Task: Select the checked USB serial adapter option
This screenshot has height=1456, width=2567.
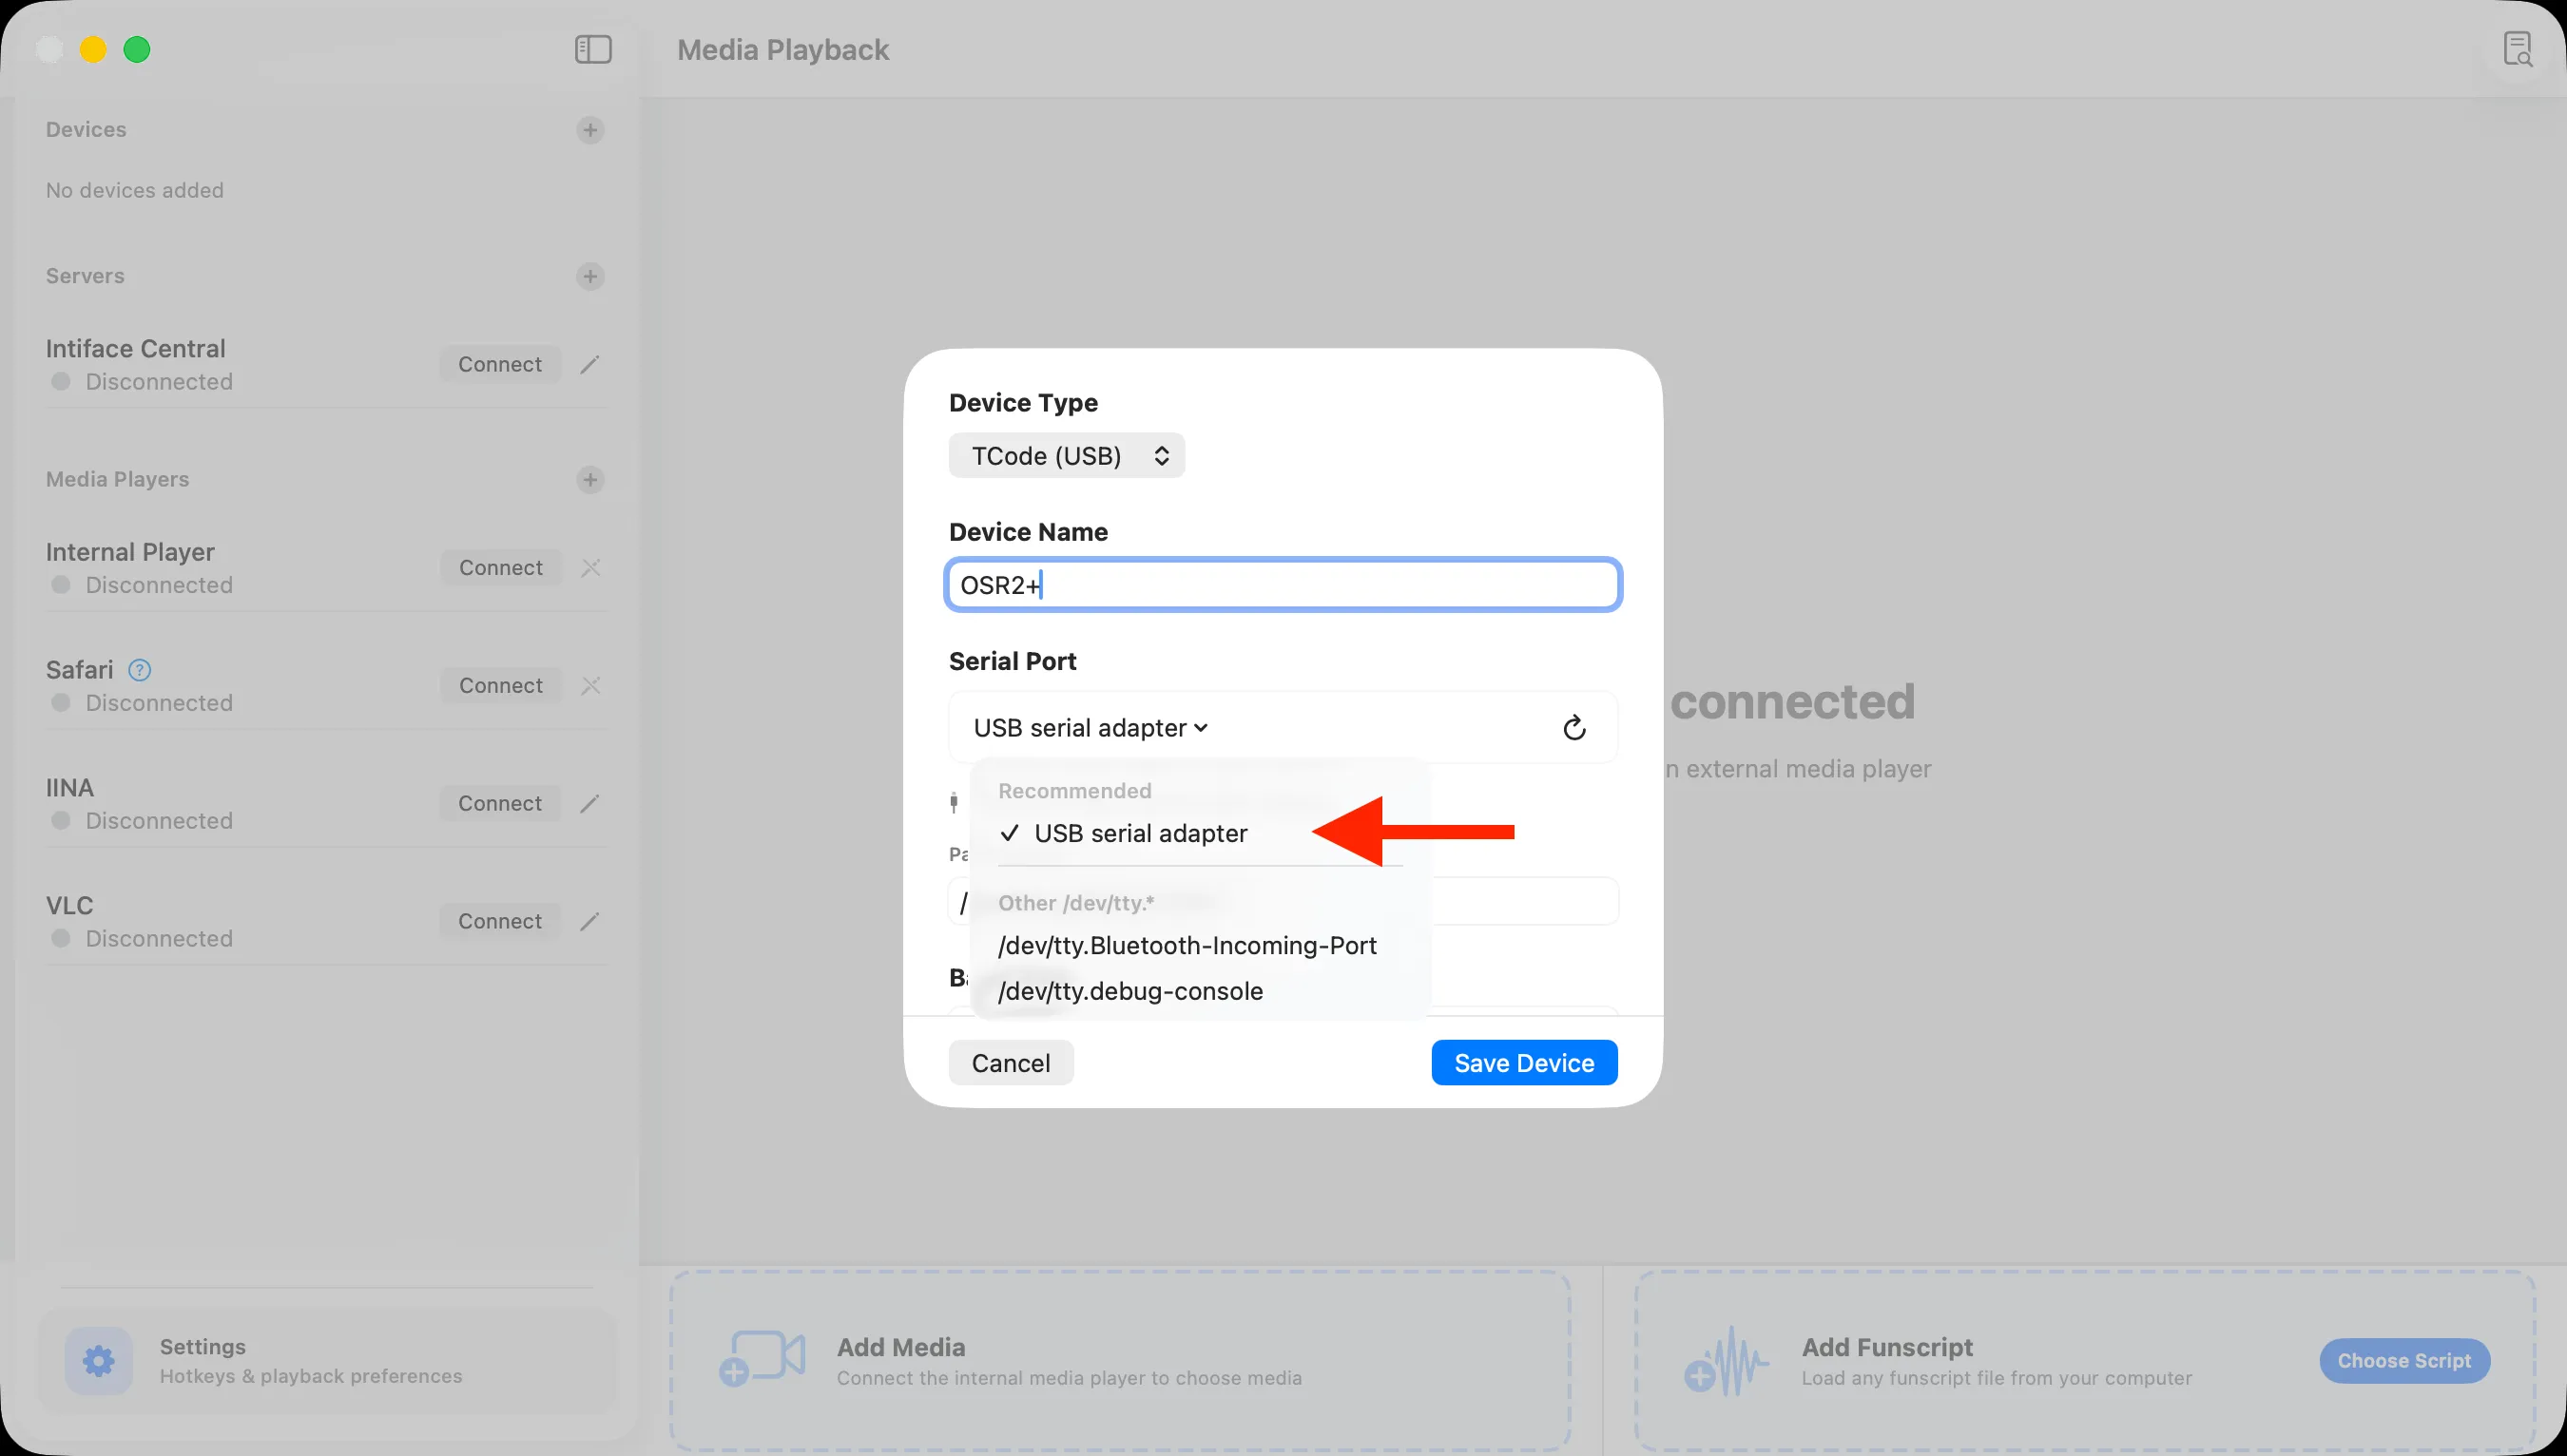Action: point(1141,833)
